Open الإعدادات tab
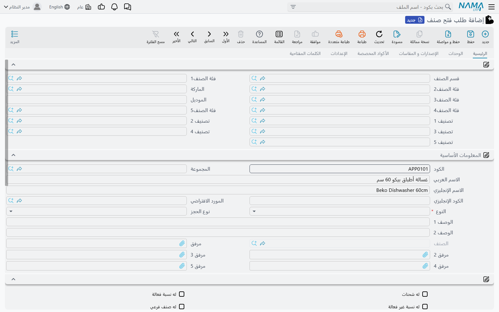The width and height of the screenshot is (499, 312). point(339,54)
